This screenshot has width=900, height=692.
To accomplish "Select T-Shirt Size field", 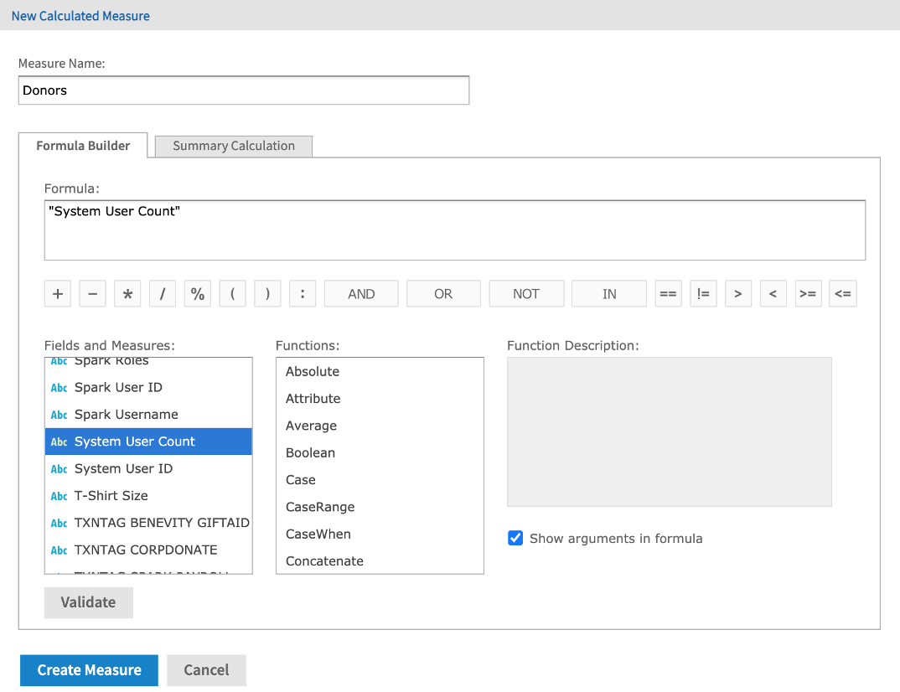I will (148, 495).
